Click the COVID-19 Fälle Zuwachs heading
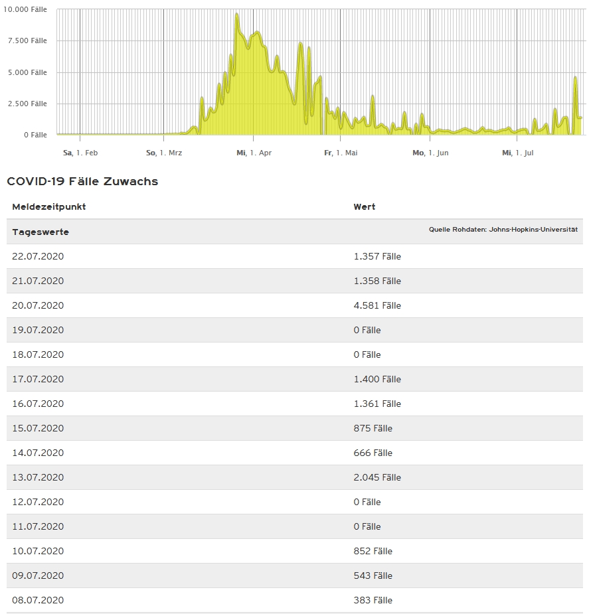 [x=82, y=181]
